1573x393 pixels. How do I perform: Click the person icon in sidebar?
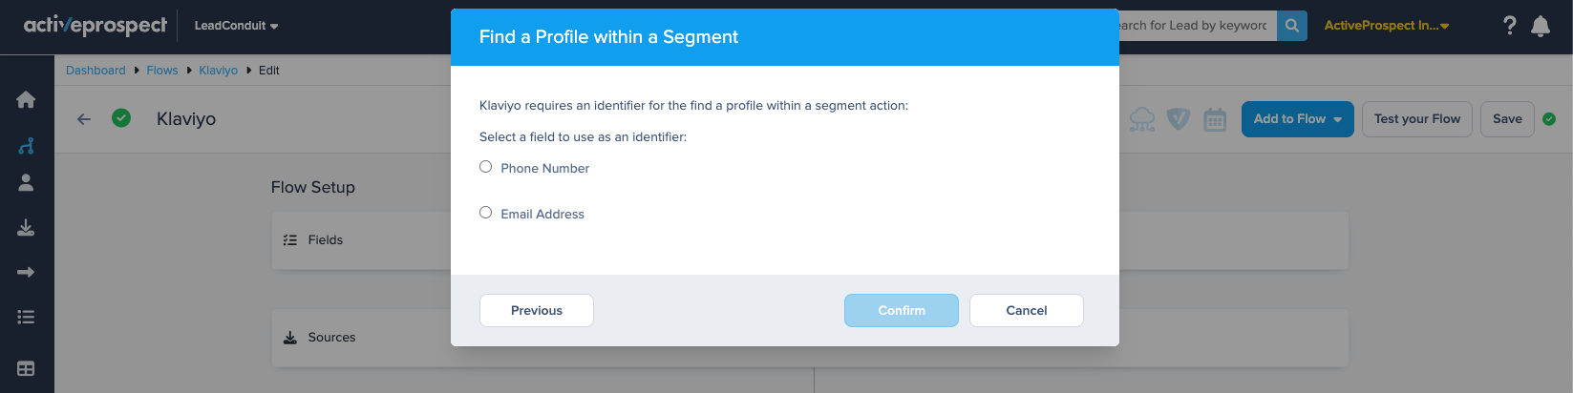click(26, 183)
